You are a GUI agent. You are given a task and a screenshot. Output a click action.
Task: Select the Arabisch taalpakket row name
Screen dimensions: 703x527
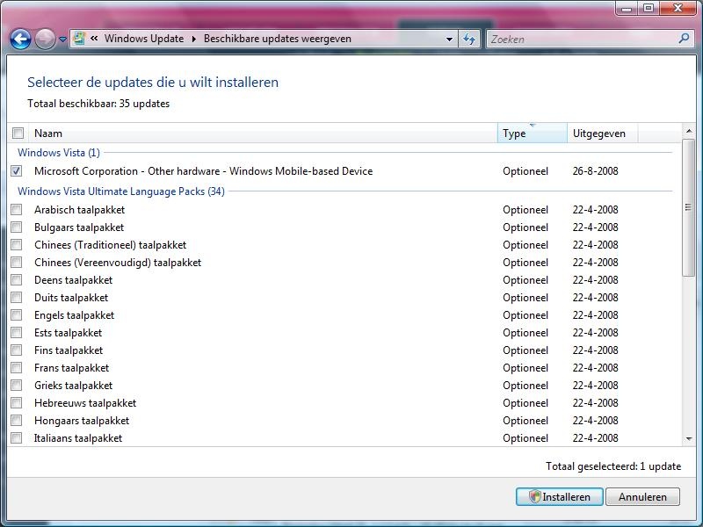tap(79, 210)
